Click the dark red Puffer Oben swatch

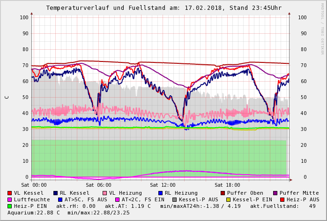tap(223, 193)
